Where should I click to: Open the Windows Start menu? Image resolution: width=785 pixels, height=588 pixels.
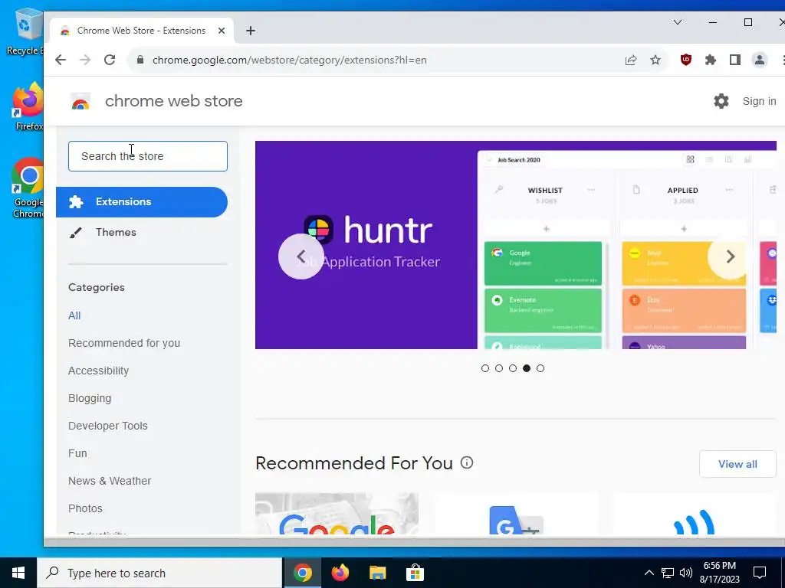pyautogui.click(x=18, y=573)
